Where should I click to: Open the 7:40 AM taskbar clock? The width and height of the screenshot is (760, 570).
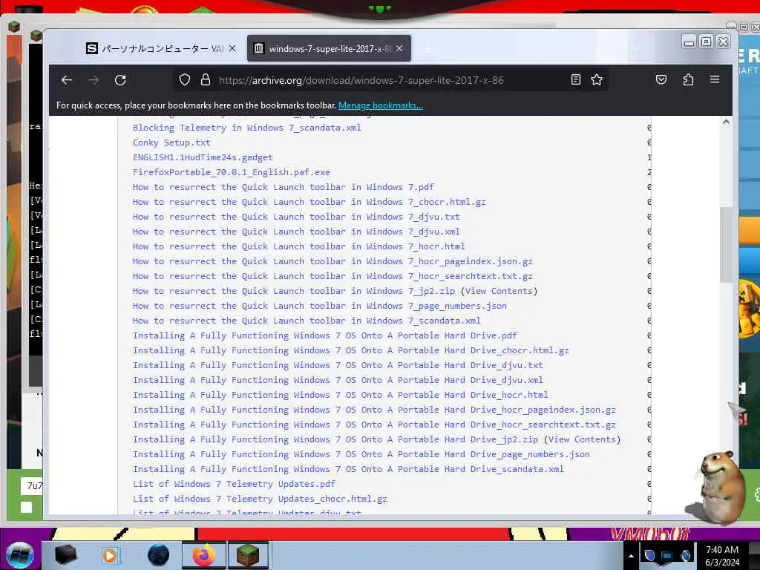pos(722,556)
